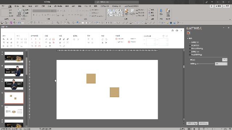Click the first circular icon at design panel top-right
This screenshot has height=130, width=232.
[173, 30]
